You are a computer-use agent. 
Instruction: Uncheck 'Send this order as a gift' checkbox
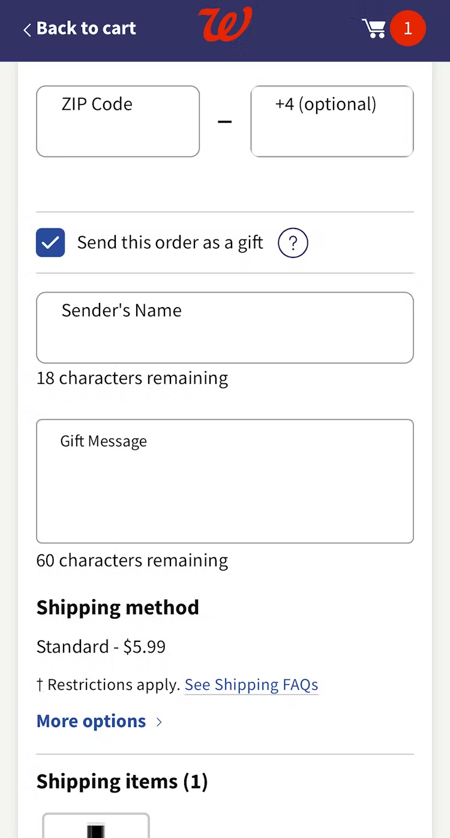tap(50, 243)
